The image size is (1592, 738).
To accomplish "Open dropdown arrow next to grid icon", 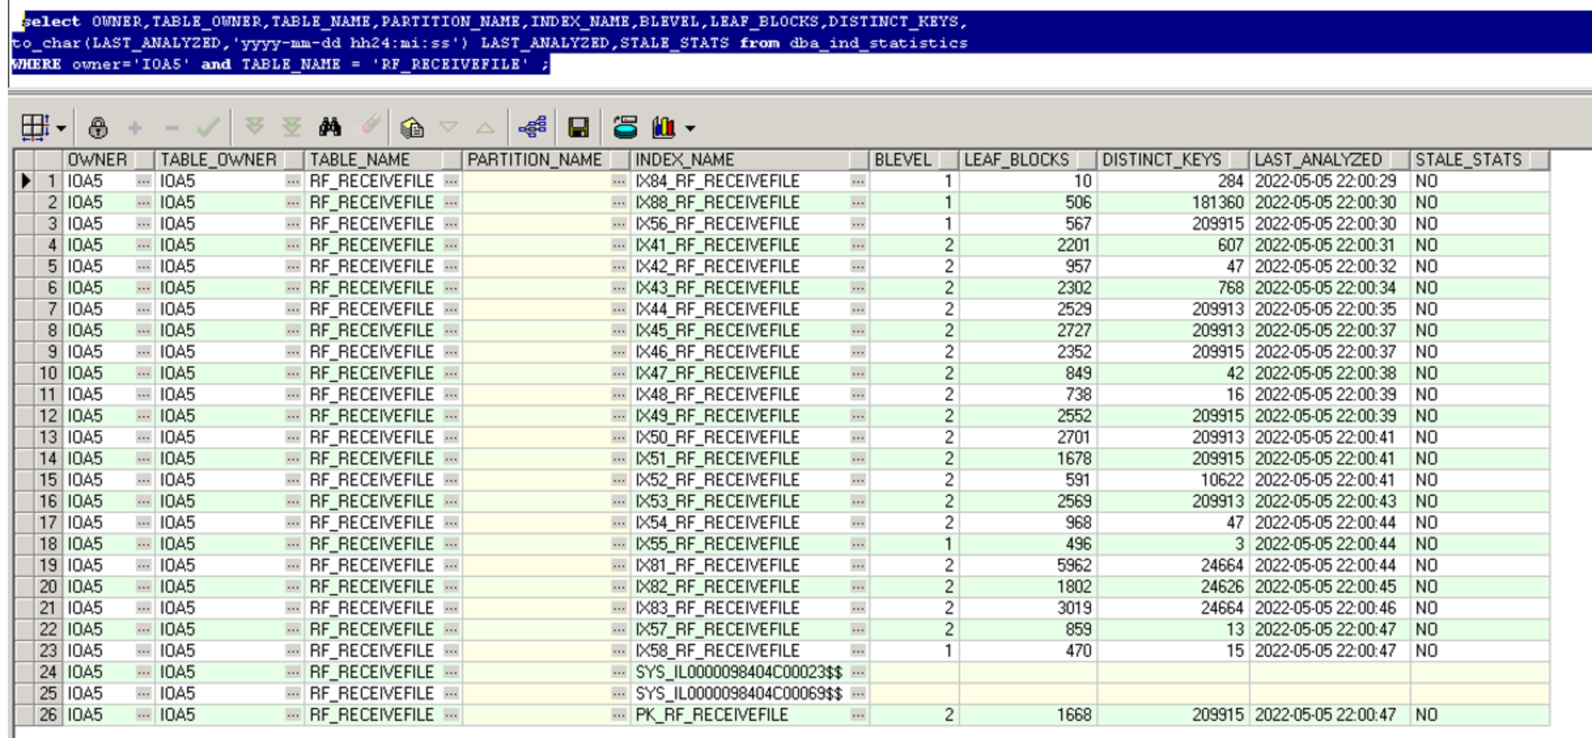I will [61, 128].
